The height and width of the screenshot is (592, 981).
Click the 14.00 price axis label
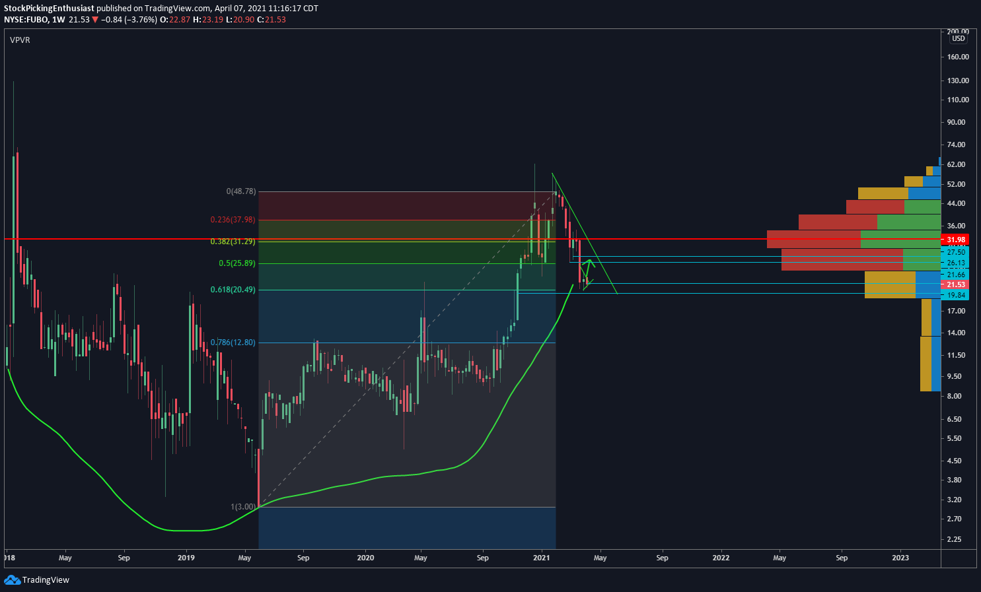pos(956,333)
